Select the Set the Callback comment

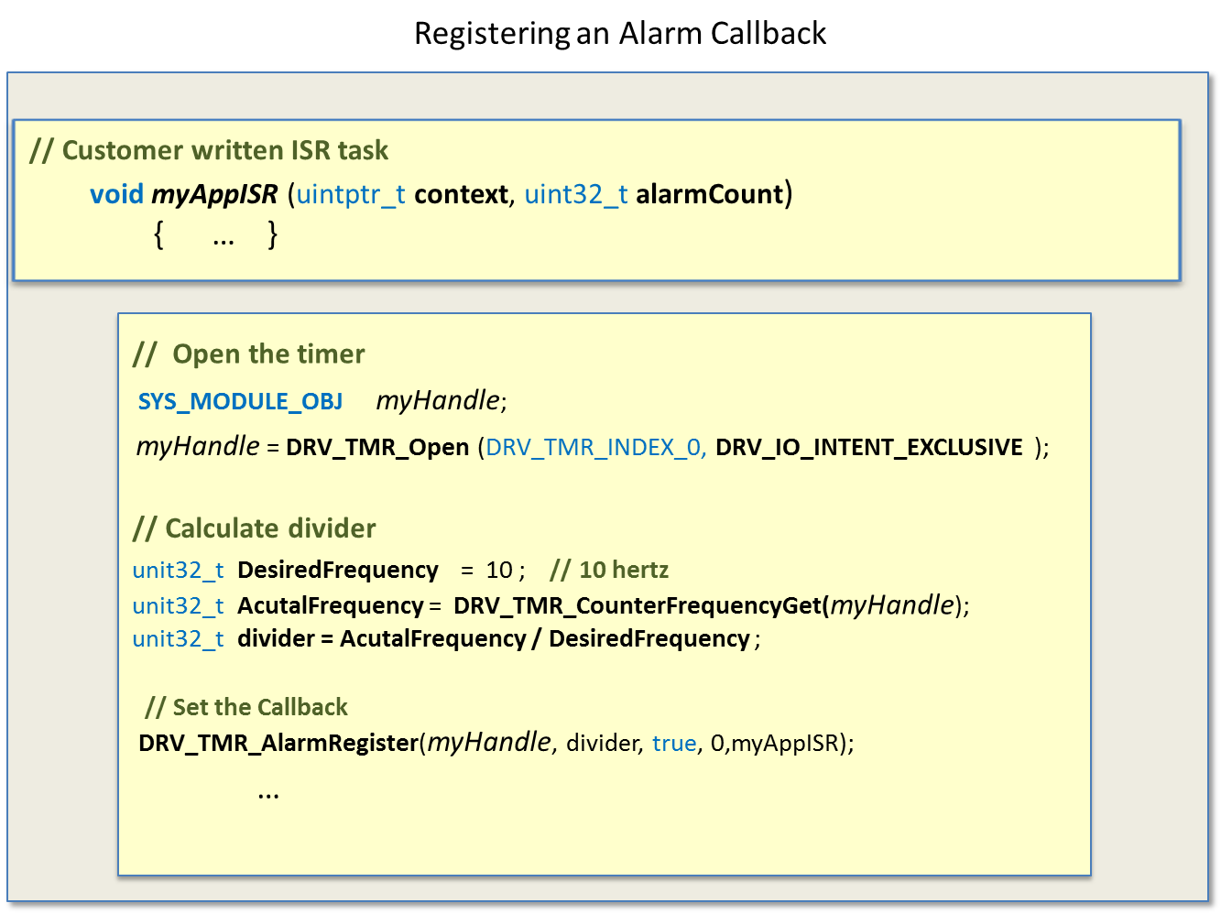[x=247, y=706]
